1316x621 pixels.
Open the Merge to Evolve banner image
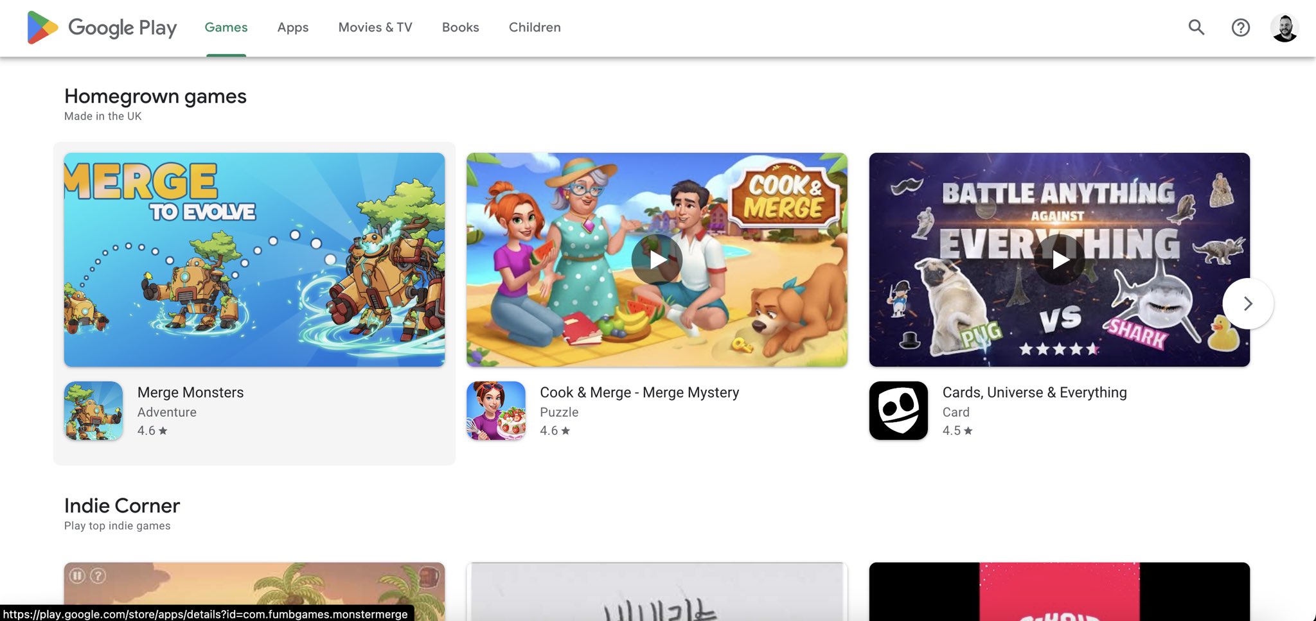click(254, 259)
